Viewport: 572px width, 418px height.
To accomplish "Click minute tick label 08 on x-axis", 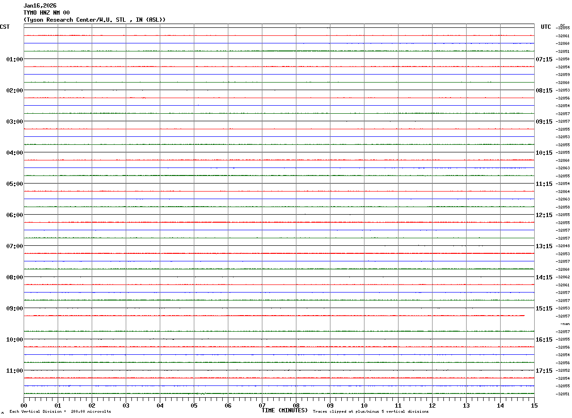I will 296,405.
